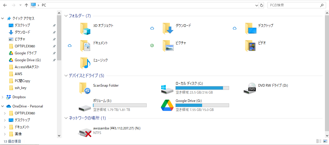The height and width of the screenshot is (145, 329).
Task: Open the Google Drive (G:) drive icon
Action: (x=167, y=105)
